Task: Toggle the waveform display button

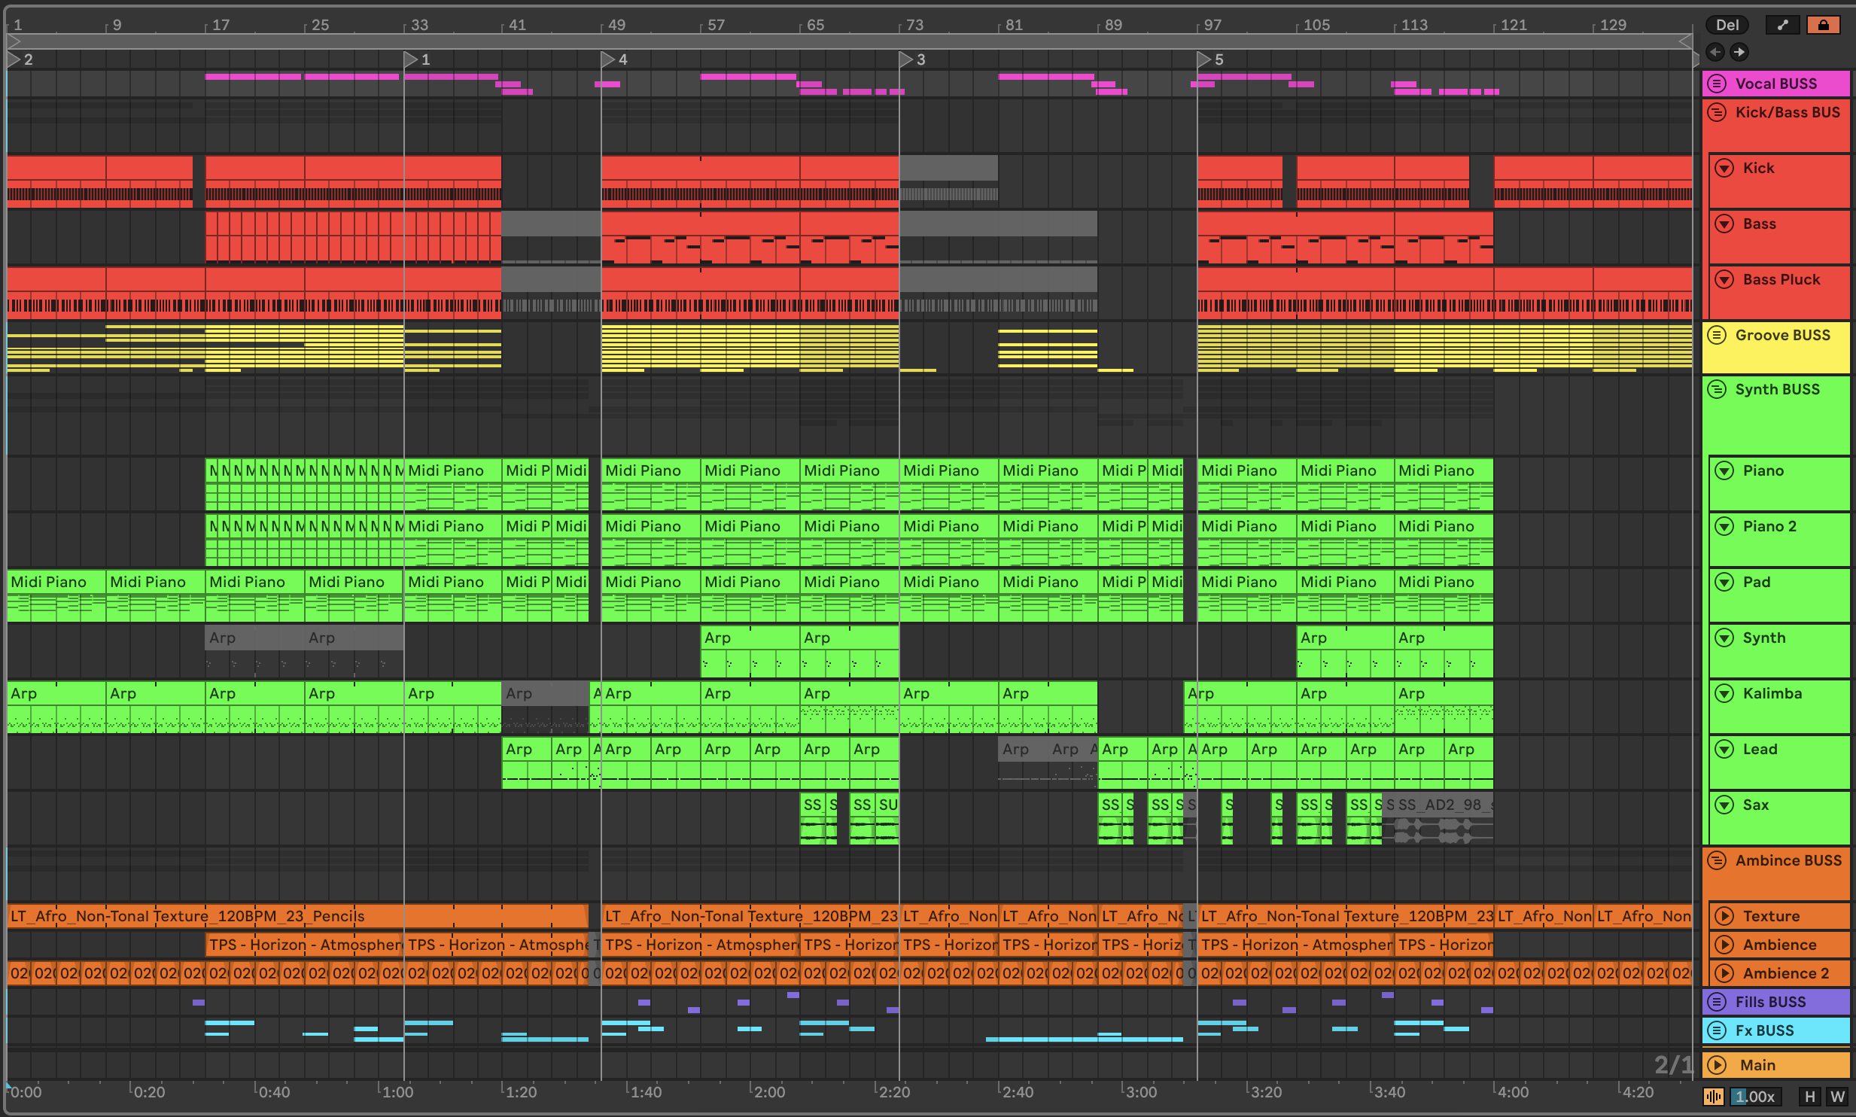Action: coord(1714,1097)
